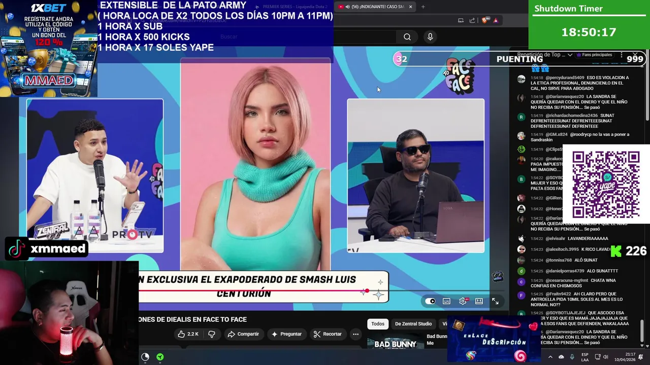Image resolution: width=650 pixels, height=365 pixels.
Task: Click the Recortar clip button
Action: pos(328,334)
